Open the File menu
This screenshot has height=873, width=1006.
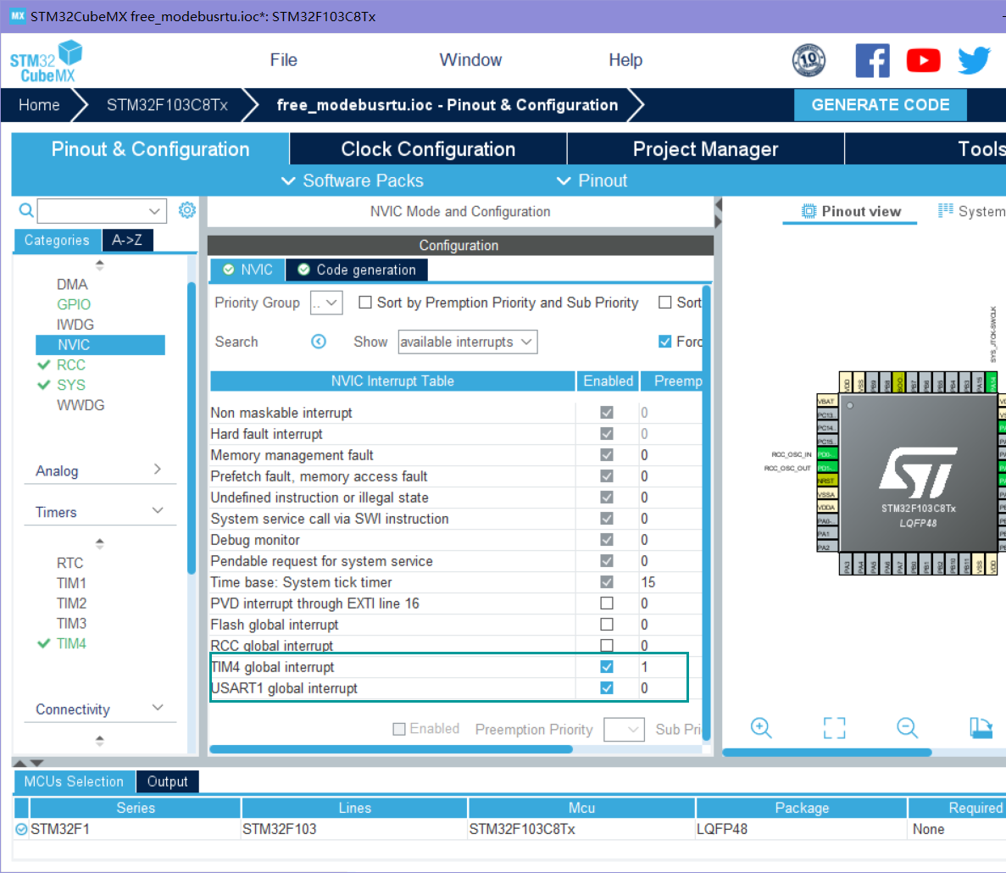point(284,59)
